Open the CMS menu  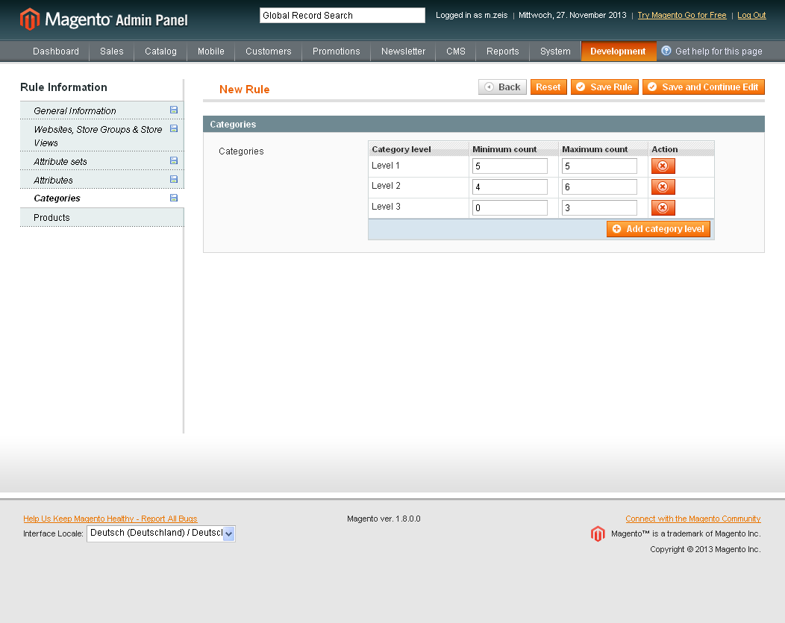coord(456,51)
